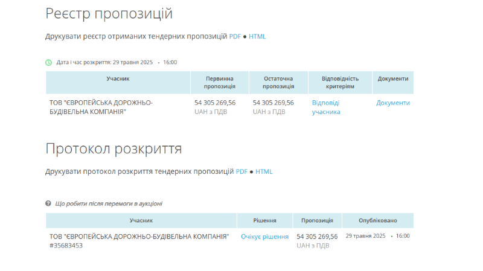The height and width of the screenshot is (271, 483).
Task: Click the 'Очікує рішення' decision link
Action: coord(264,237)
